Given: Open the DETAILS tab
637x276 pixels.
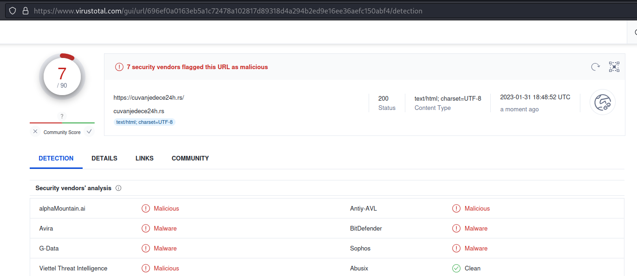Looking at the screenshot, I should (104, 158).
